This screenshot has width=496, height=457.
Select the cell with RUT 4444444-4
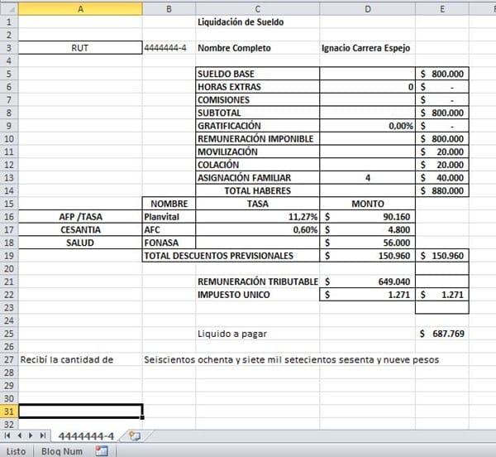pyautogui.click(x=169, y=48)
